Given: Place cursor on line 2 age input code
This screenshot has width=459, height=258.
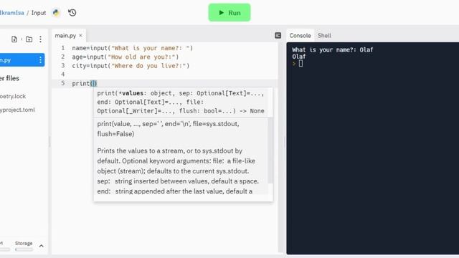Looking at the screenshot, I should click(x=126, y=57).
